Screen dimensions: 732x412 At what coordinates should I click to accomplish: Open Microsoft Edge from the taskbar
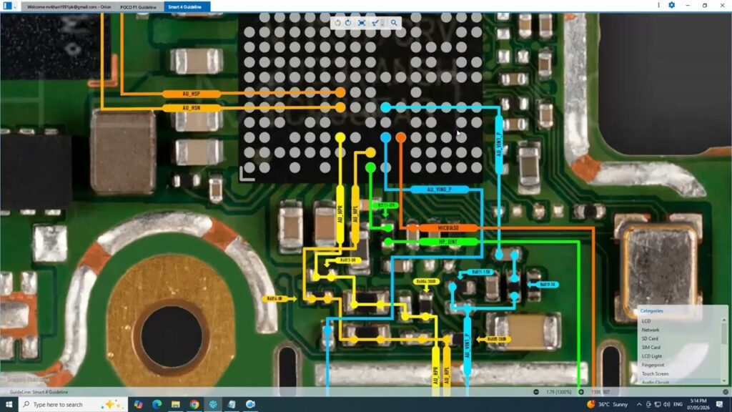pos(157,404)
